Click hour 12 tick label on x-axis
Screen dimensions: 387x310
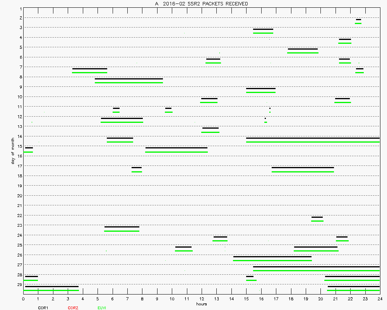(202, 299)
